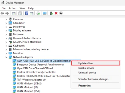The height and width of the screenshot is (93, 125).
Task: Click the Show/Hide Action Pane toolbar icon
Action: pyautogui.click(x=31, y=13)
